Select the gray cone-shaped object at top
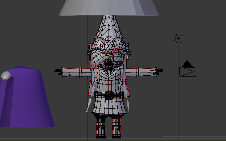The width and height of the screenshot is (226, 141). click(x=109, y=7)
